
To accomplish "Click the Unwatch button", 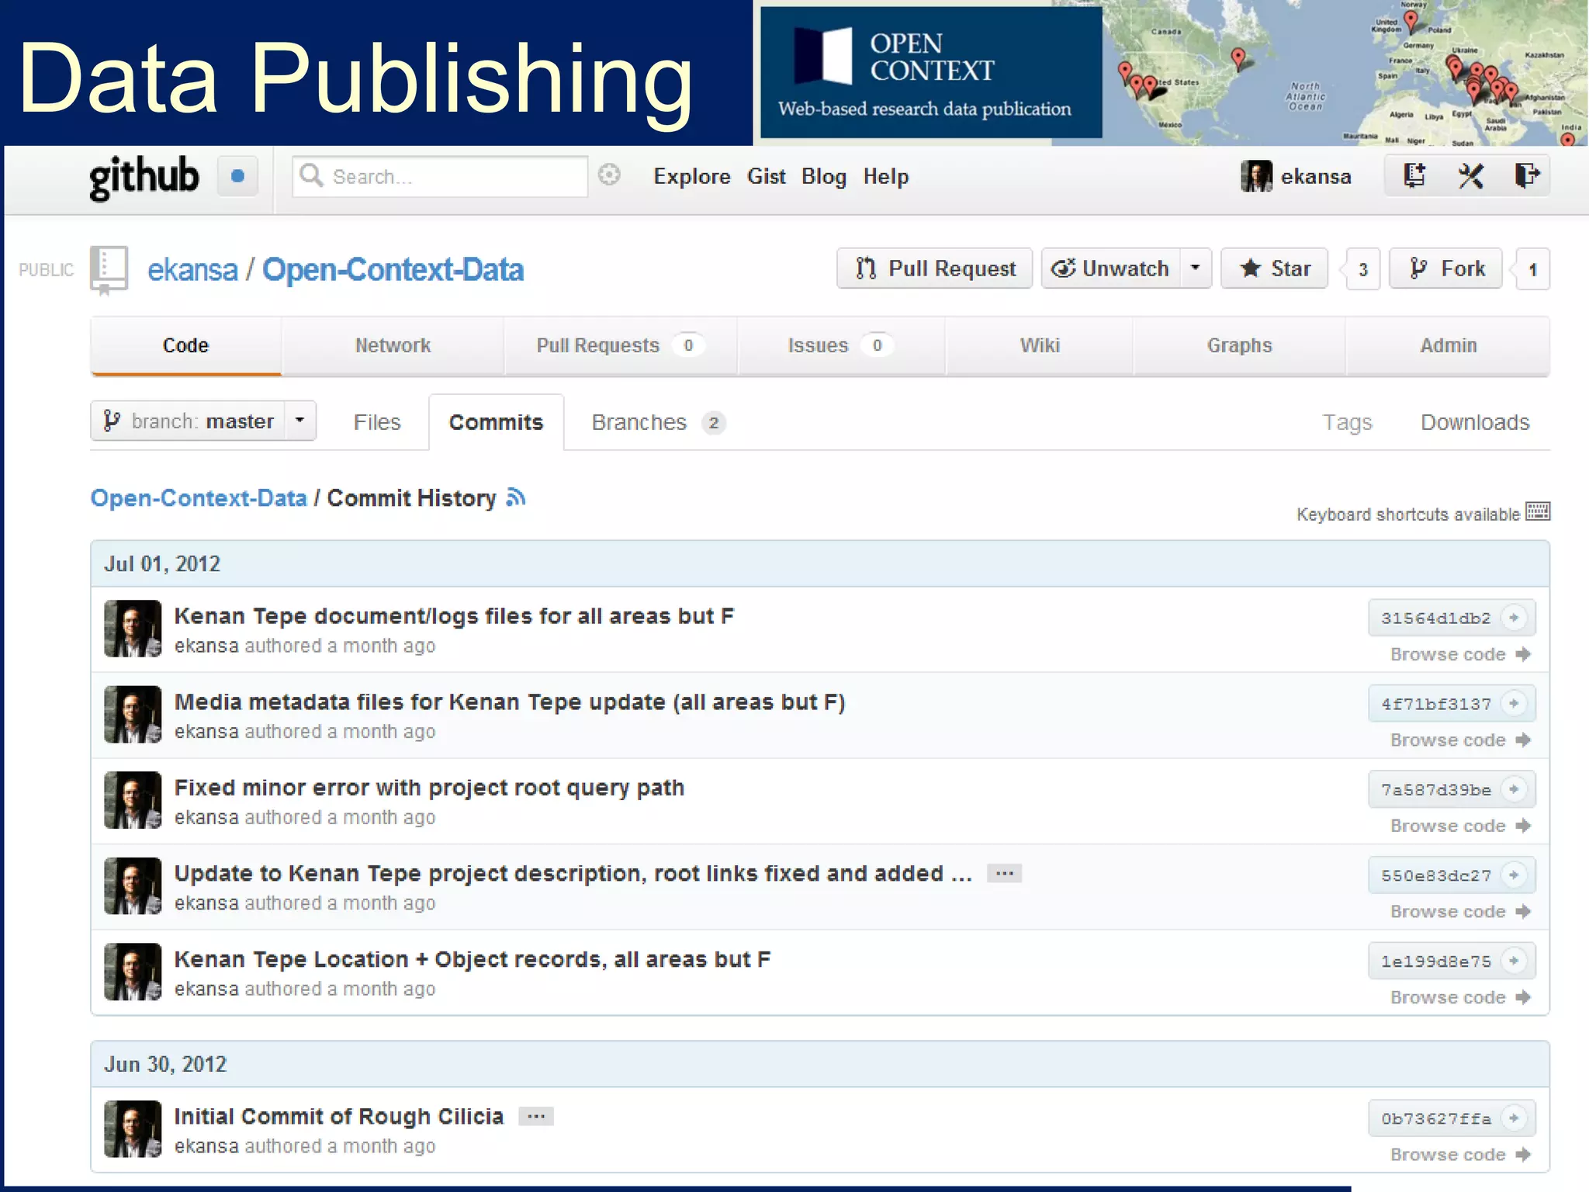I will (x=1111, y=269).
